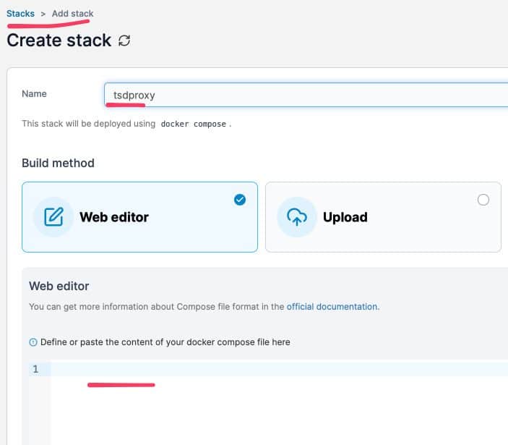
Task: Click the Add stack breadcrumb text
Action: (72, 14)
